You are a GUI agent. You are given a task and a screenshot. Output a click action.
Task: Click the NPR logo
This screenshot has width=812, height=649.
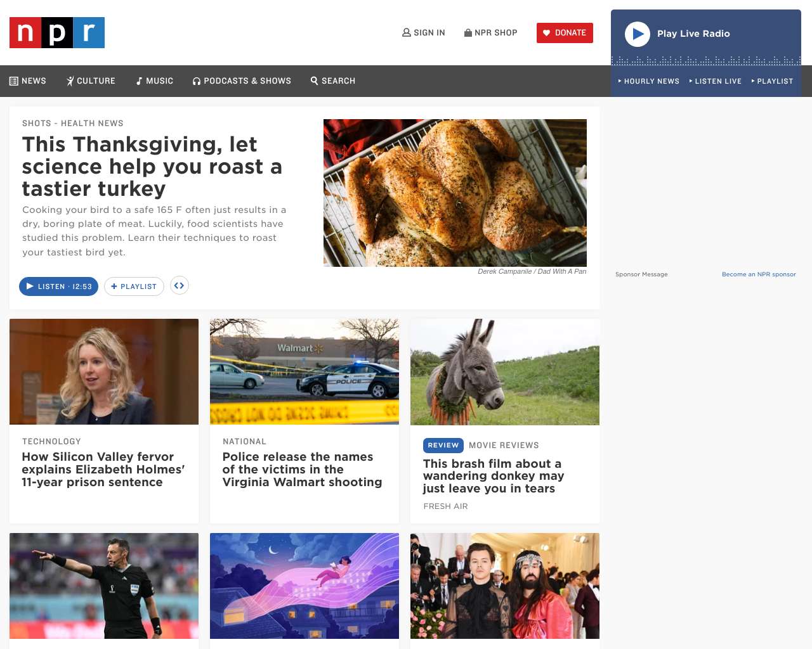tap(57, 32)
